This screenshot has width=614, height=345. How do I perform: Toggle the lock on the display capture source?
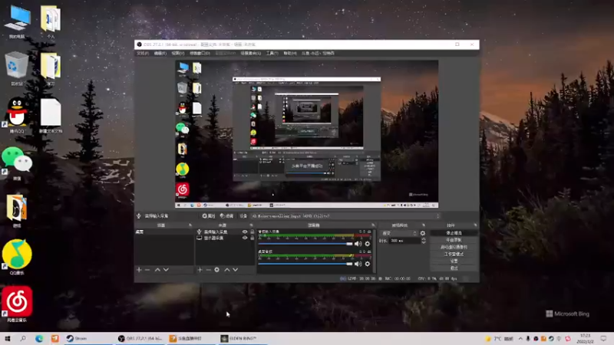click(253, 238)
